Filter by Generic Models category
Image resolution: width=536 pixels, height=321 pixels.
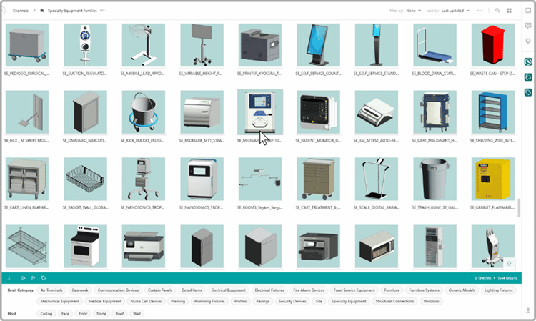(462, 290)
